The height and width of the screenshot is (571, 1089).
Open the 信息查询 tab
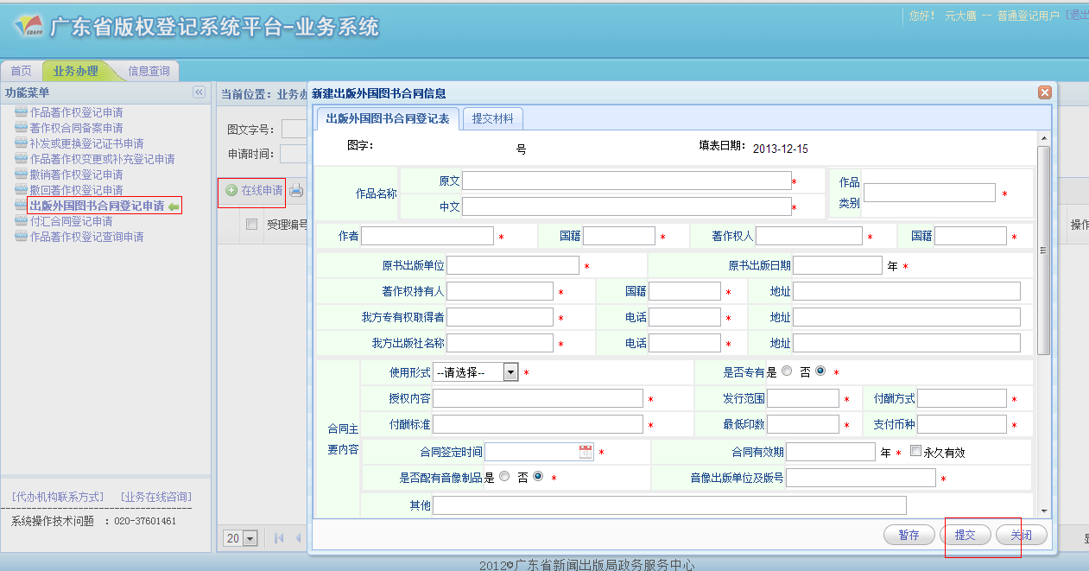pos(149,71)
